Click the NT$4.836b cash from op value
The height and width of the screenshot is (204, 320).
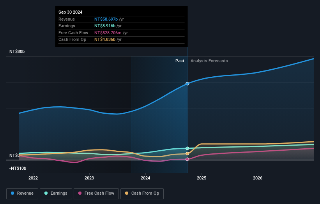(x=105, y=40)
